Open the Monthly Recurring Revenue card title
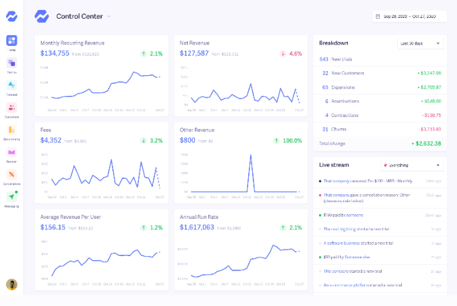Viewport: 457px width, 306px height. coord(73,43)
